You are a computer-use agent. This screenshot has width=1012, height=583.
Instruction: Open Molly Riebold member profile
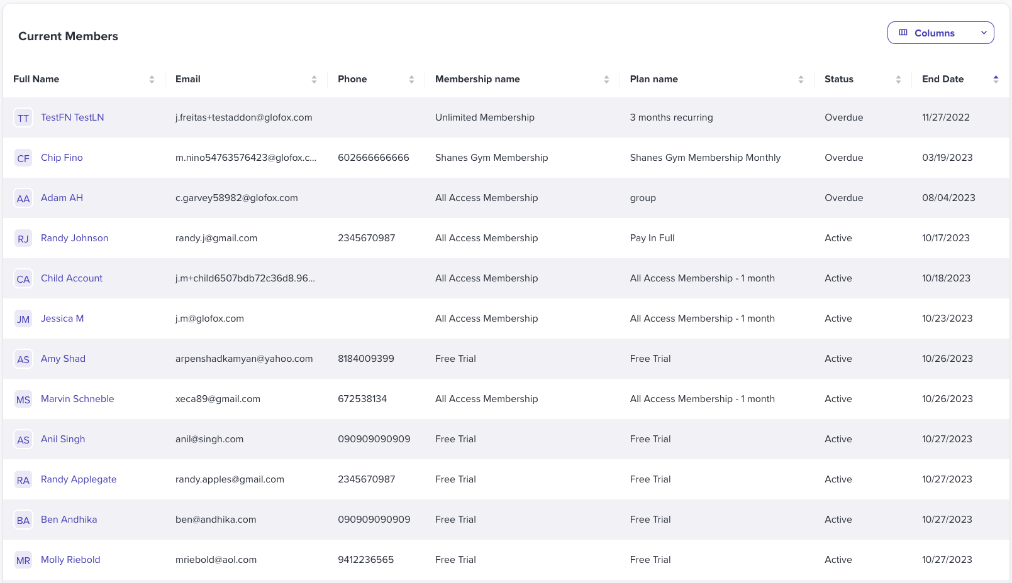pos(70,560)
